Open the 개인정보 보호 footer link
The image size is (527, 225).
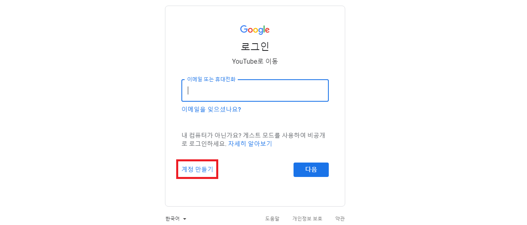click(307, 219)
